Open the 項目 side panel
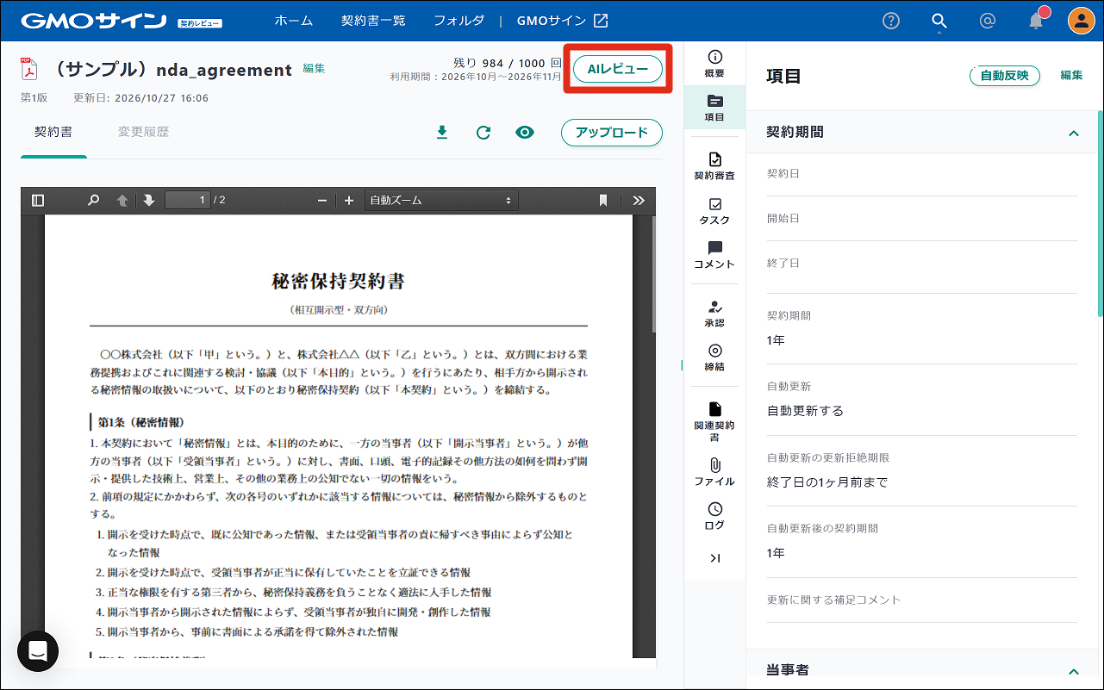The width and height of the screenshot is (1104, 690). pyautogui.click(x=714, y=108)
